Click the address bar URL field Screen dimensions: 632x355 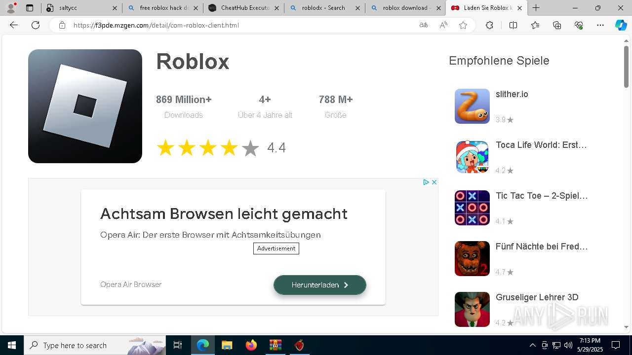(242, 25)
